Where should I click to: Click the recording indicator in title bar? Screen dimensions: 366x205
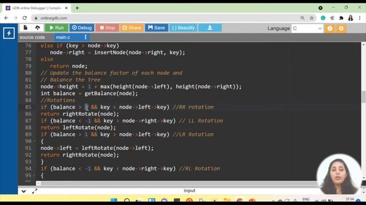pyautogui.click(x=320, y=8)
